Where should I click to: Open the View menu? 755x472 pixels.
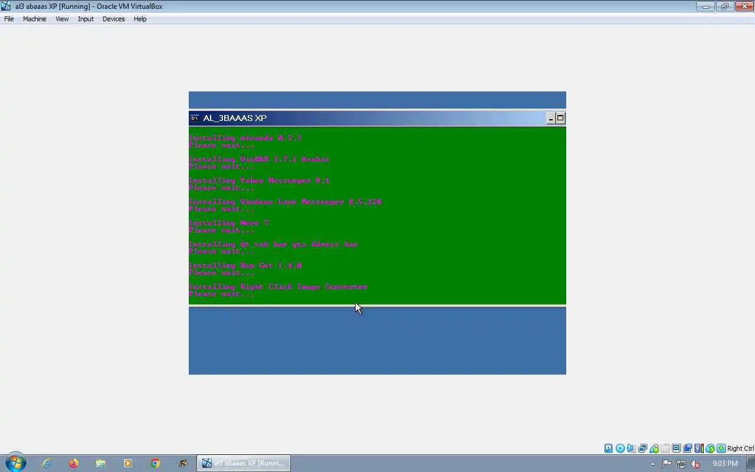[62, 19]
